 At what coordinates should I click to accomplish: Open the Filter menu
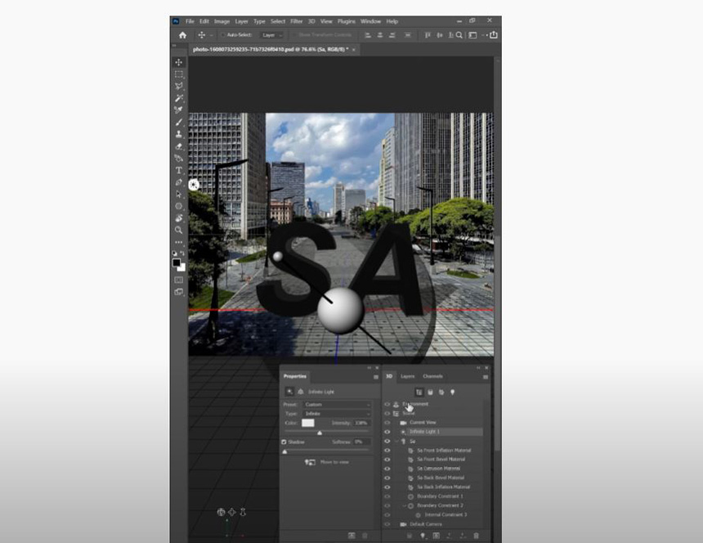(x=297, y=21)
